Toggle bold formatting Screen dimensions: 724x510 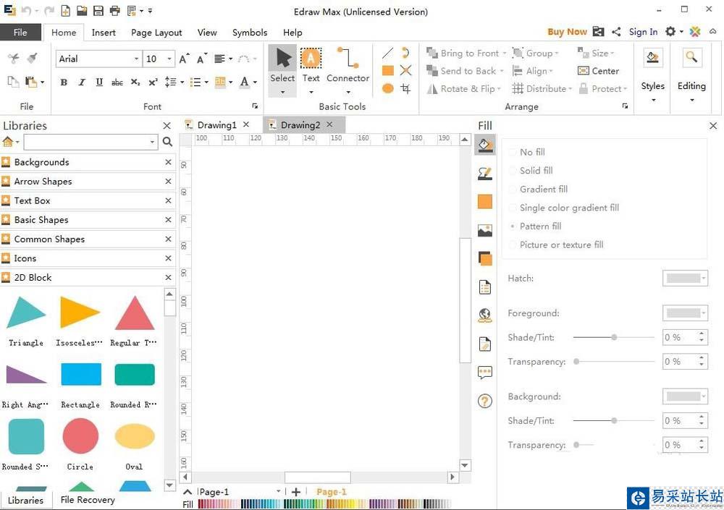tap(64, 82)
